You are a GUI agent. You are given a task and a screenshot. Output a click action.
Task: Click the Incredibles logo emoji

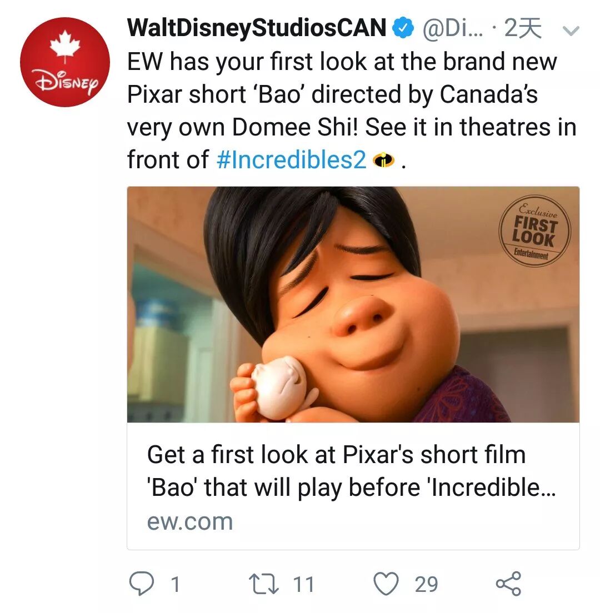[383, 160]
